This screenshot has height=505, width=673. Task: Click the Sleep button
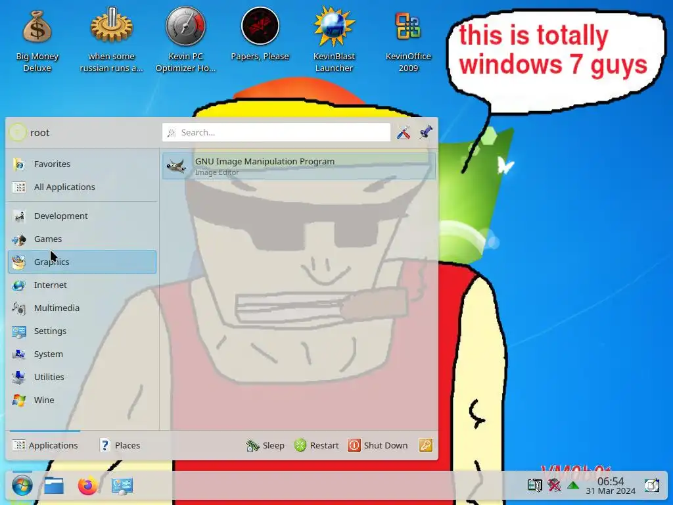click(266, 445)
